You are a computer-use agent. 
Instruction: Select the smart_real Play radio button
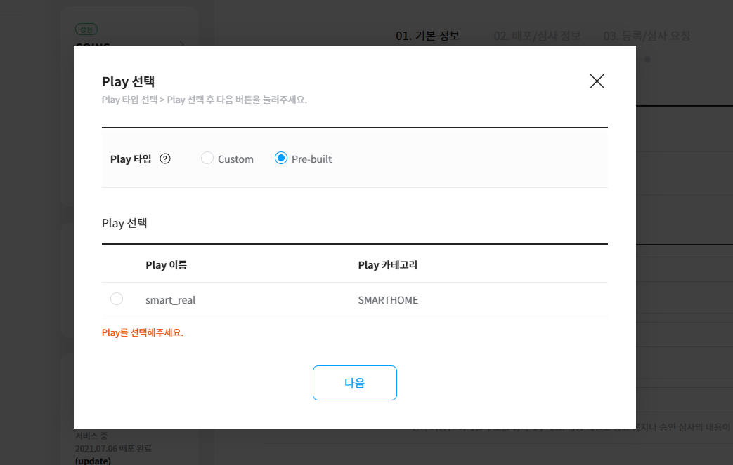[117, 299]
